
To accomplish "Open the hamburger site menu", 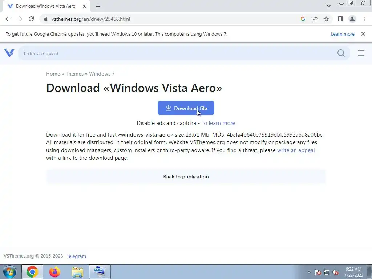I will (361, 53).
